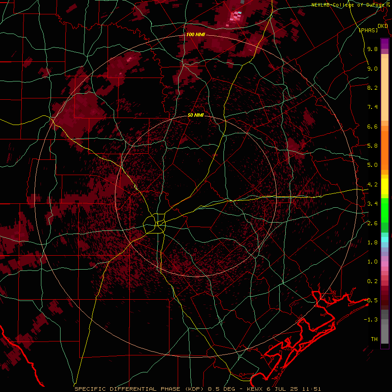The height and width of the screenshot is (392, 392).
Task: Click the KEWX station identifier in caption
Action: (255, 389)
